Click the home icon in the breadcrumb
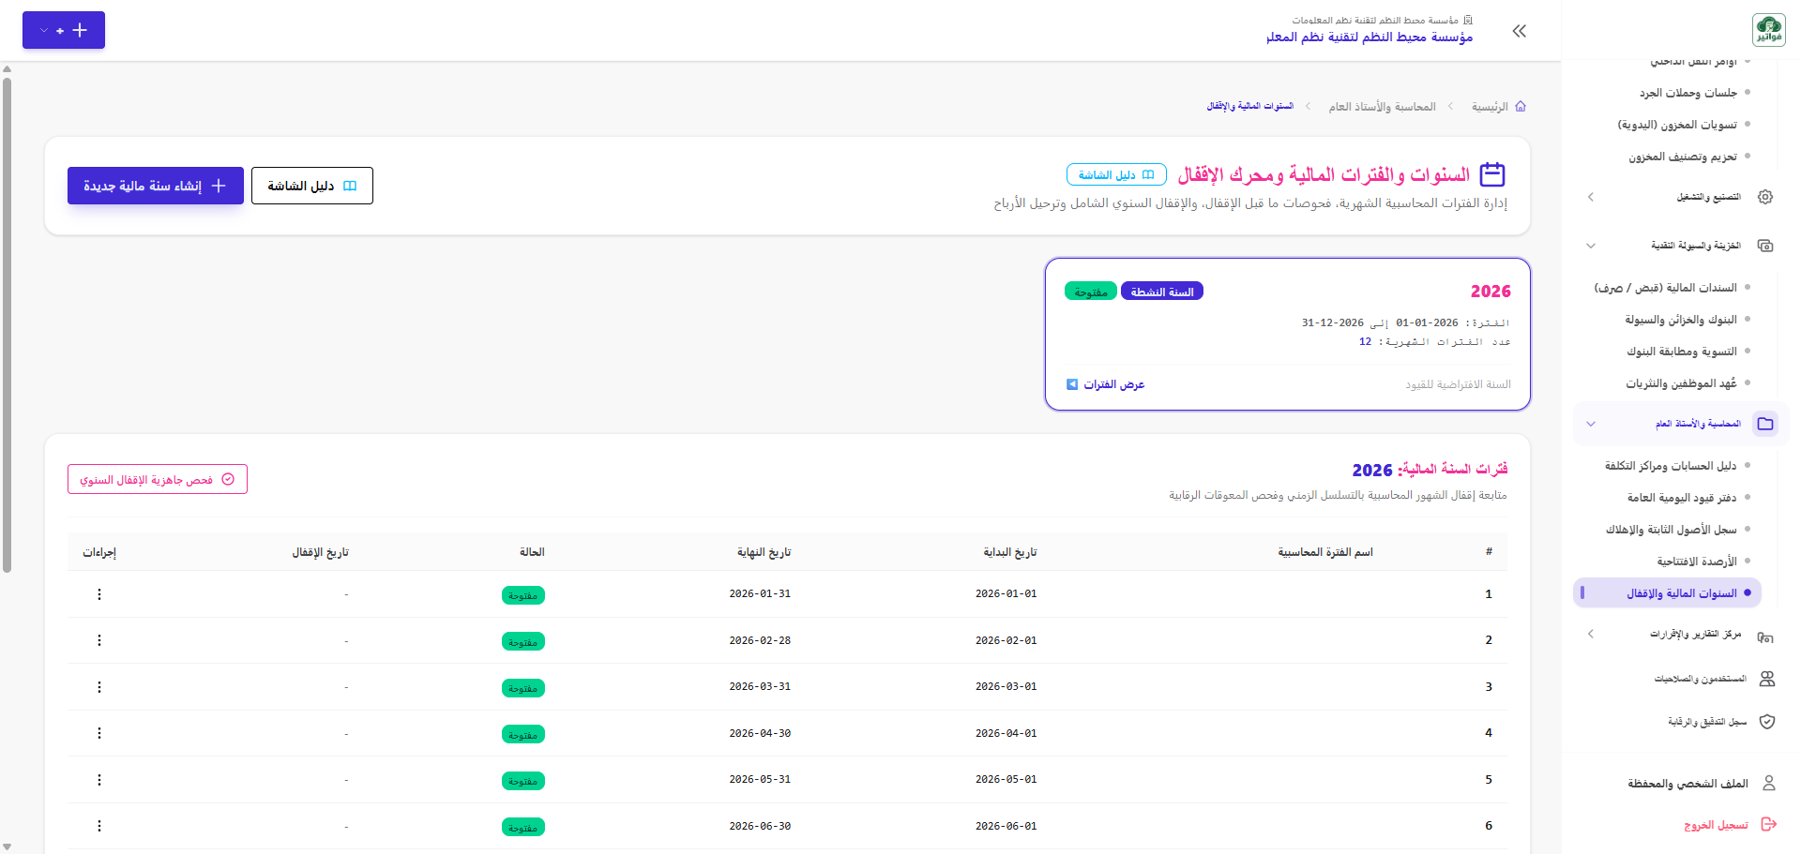The height and width of the screenshot is (854, 1801). [1521, 107]
